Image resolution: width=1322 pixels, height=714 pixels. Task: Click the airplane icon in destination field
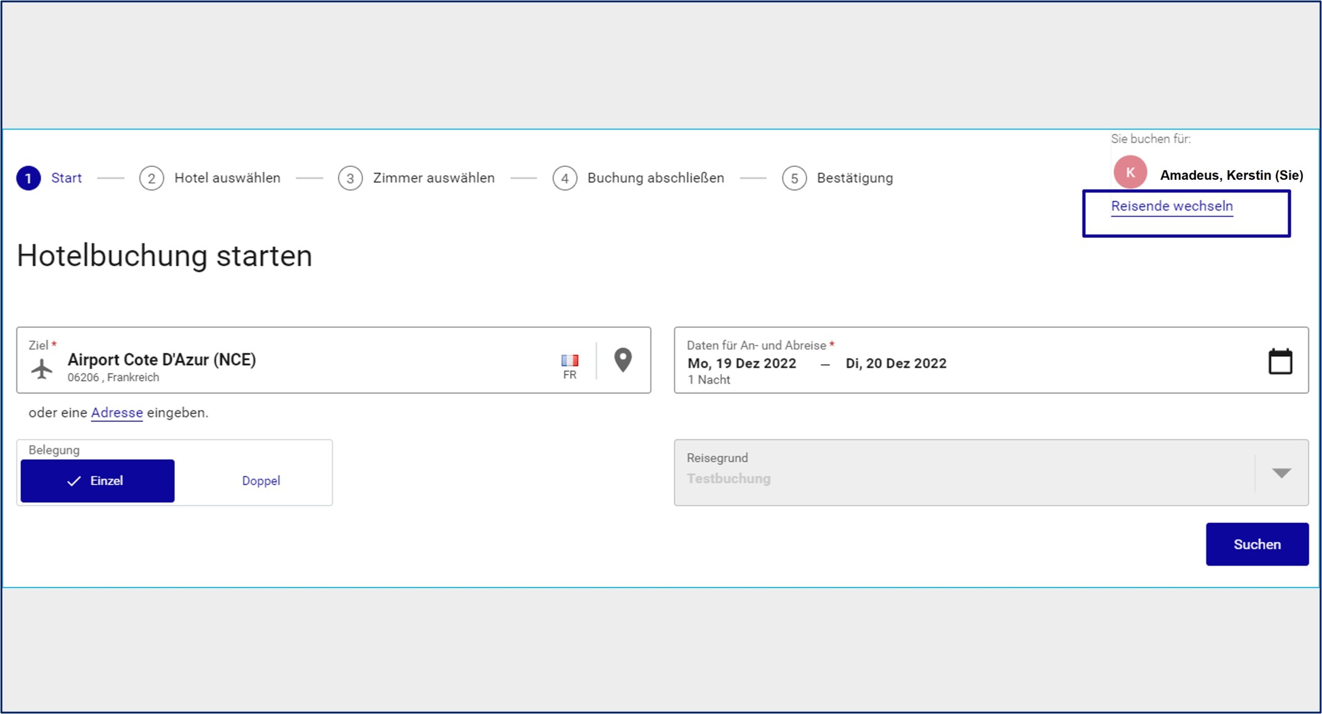point(42,369)
